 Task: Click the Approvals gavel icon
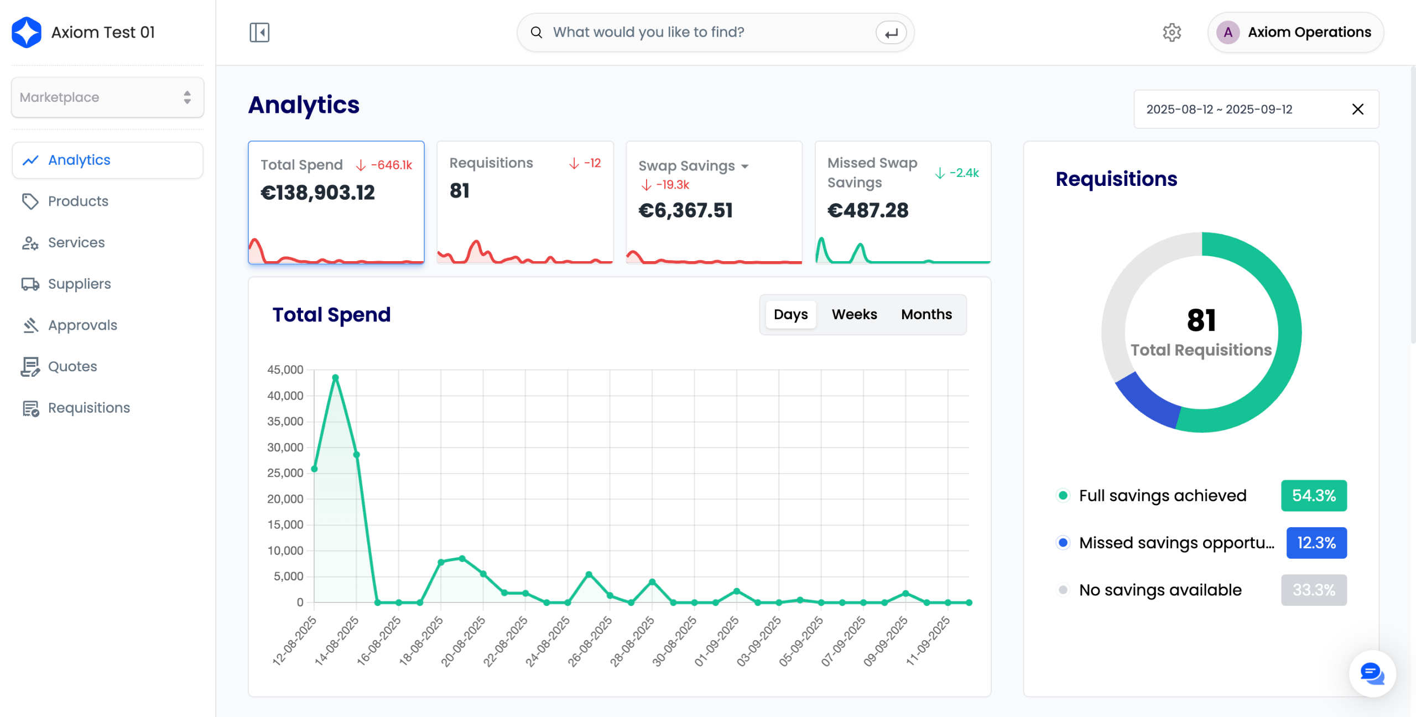pos(30,325)
